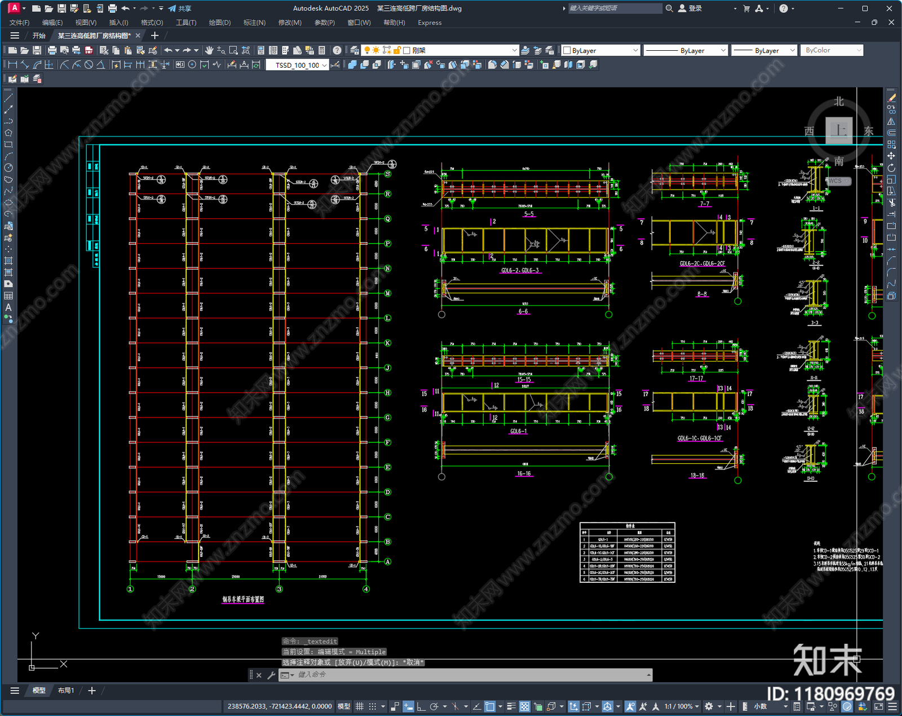Open the Plot (print) icon in toolbar
Screen dimensions: 902x716
pyautogui.click(x=52, y=50)
